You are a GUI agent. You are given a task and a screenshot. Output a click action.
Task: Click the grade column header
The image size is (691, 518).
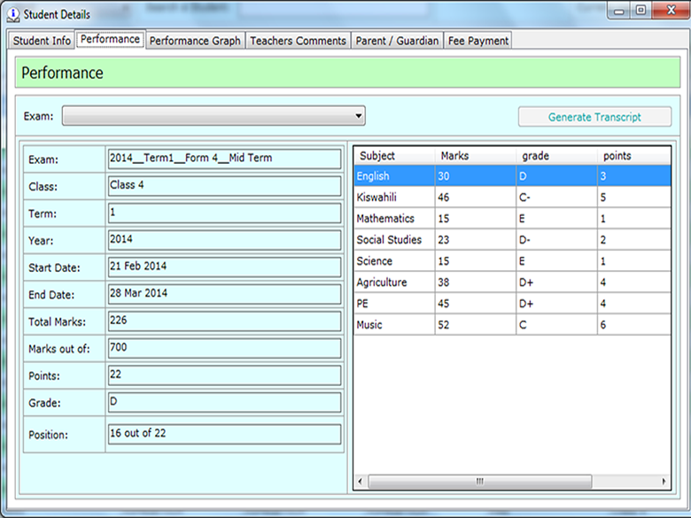556,156
